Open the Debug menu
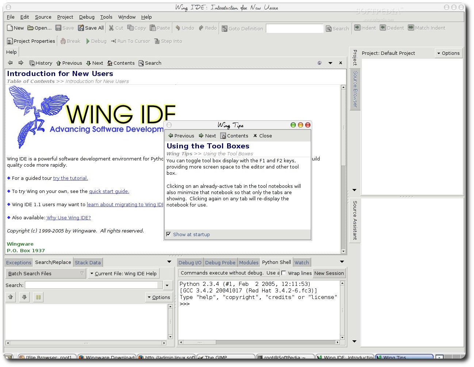This screenshot has width=474, height=367. (x=87, y=17)
